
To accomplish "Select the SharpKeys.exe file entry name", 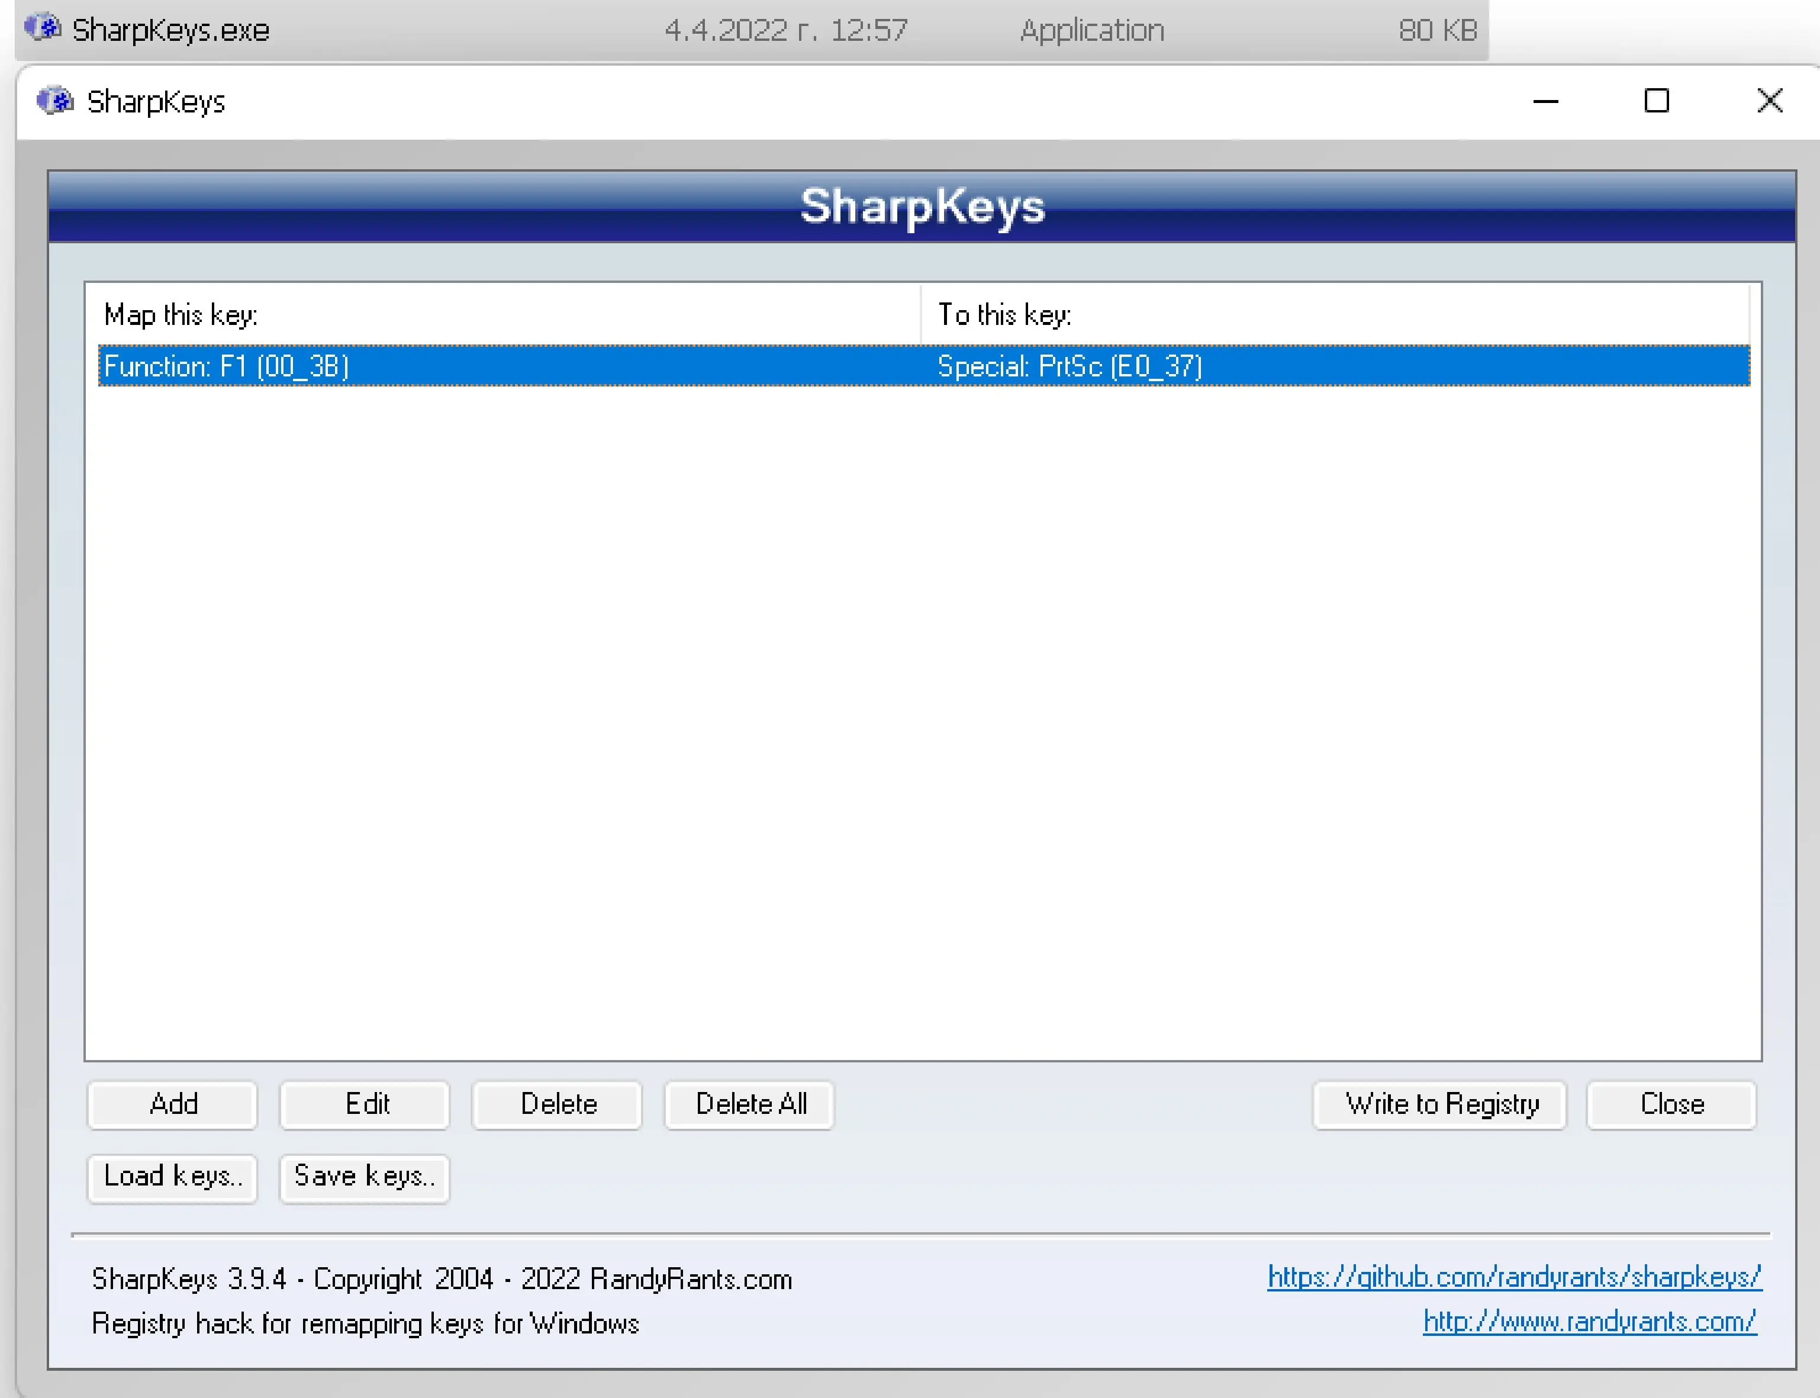I will coord(170,31).
